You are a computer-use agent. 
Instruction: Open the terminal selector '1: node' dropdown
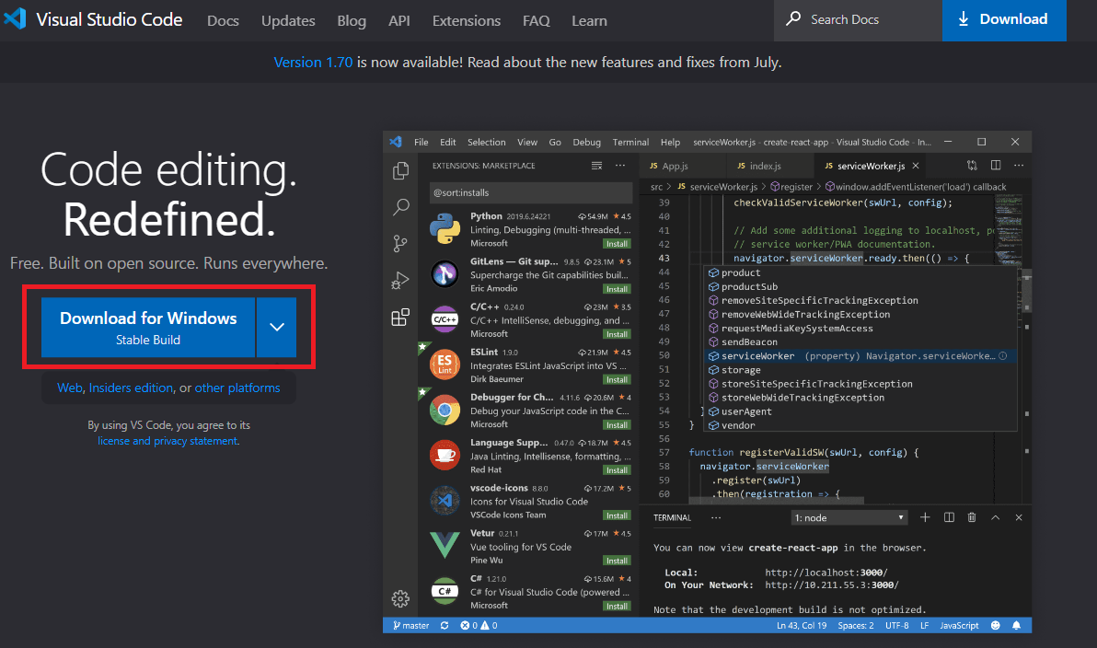(849, 518)
